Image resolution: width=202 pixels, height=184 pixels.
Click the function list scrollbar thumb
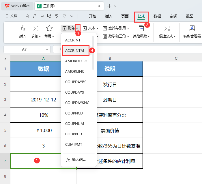tap(93, 53)
